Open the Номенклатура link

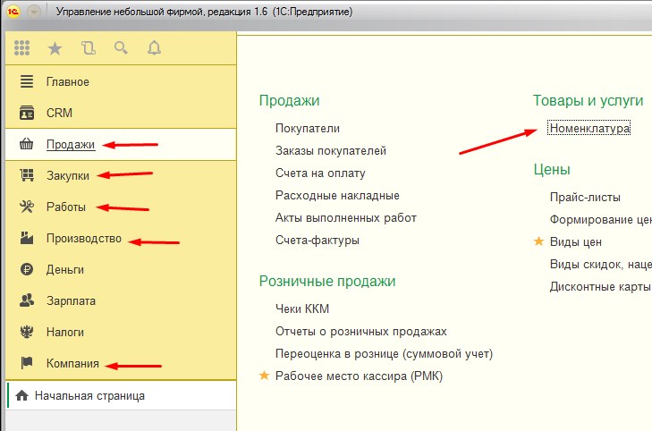click(589, 129)
